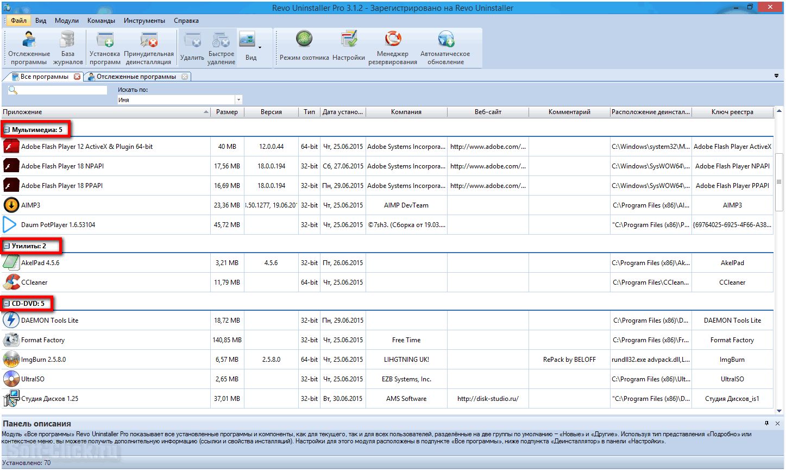Sort by Дата установки column header
Viewport: 786px width, 471px height.
pyautogui.click(x=342, y=112)
